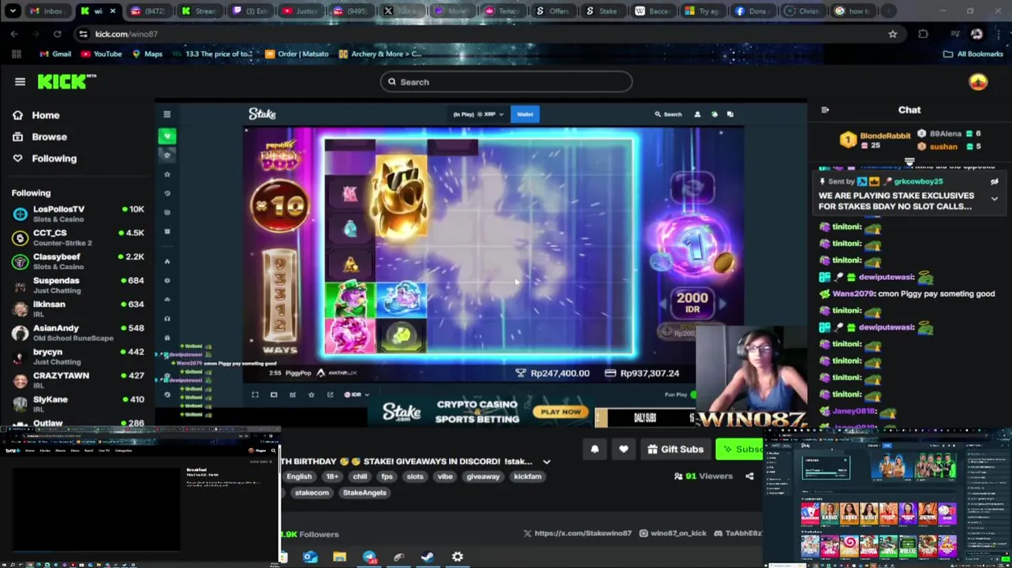Viewport: 1012px width, 568px height.
Task: Expand the pinned chat message chevron
Action: pos(995,200)
